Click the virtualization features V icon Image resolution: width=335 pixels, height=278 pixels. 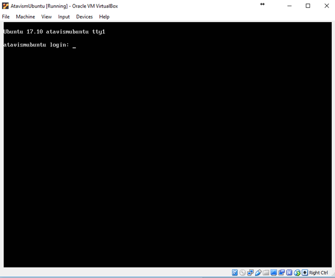coord(289,273)
